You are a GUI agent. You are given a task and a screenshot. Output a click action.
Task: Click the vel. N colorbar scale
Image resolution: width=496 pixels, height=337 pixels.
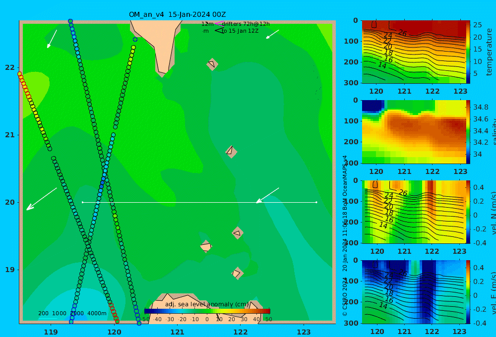[468, 212]
